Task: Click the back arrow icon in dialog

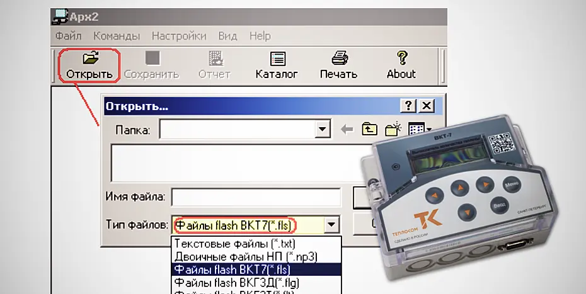Action: 347,130
